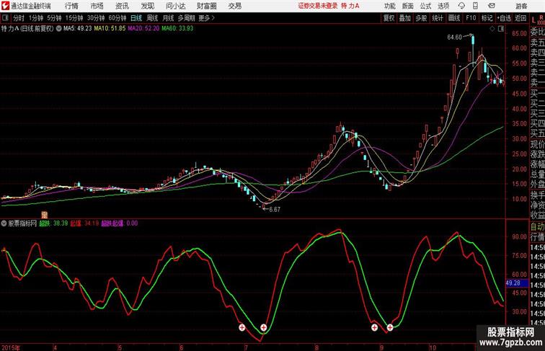Open the 功能 menu
The height and width of the screenshot is (351, 545).
pyautogui.click(x=389, y=6)
